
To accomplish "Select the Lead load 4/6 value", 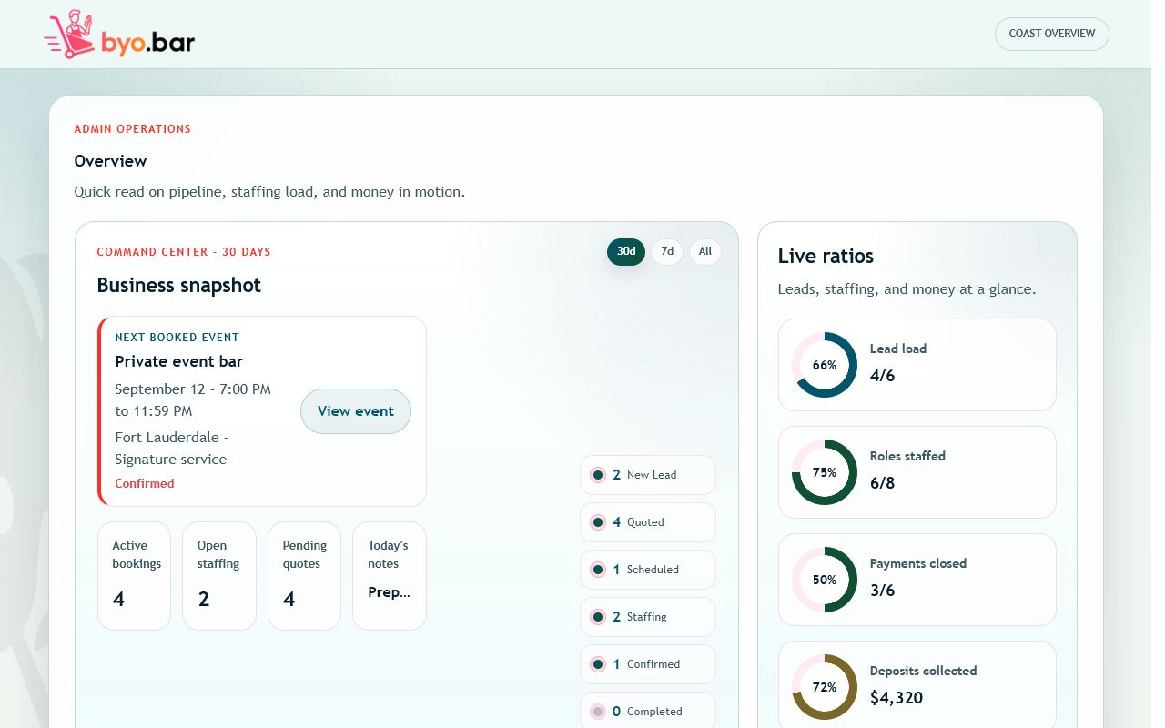I will click(883, 376).
